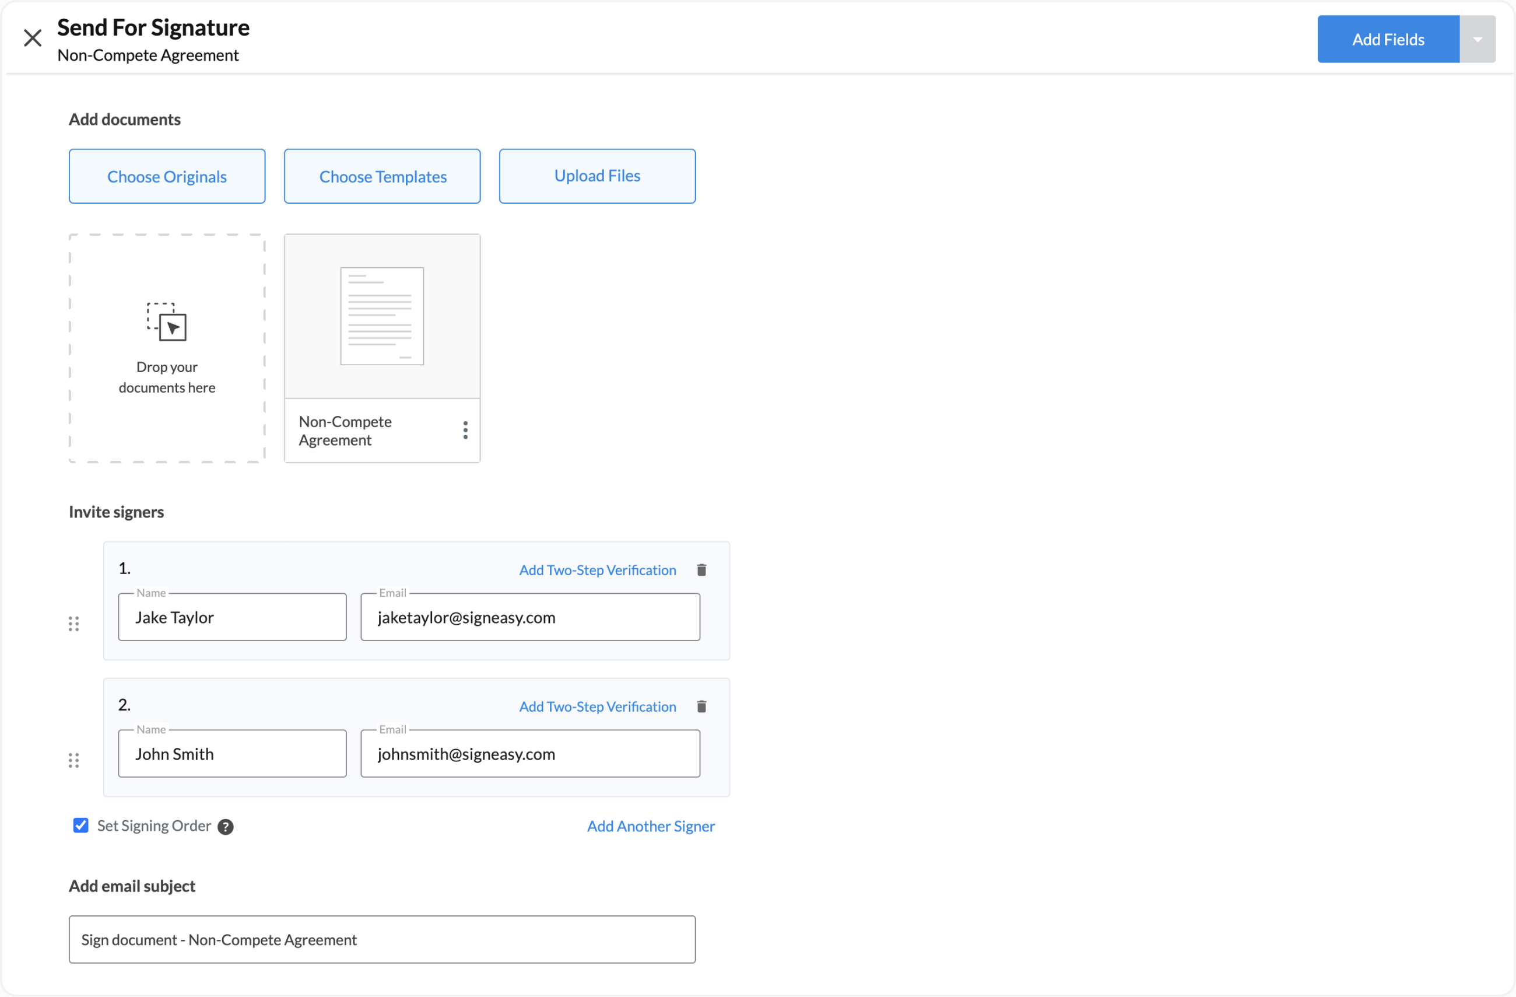Click the Add Fields button

coord(1388,39)
